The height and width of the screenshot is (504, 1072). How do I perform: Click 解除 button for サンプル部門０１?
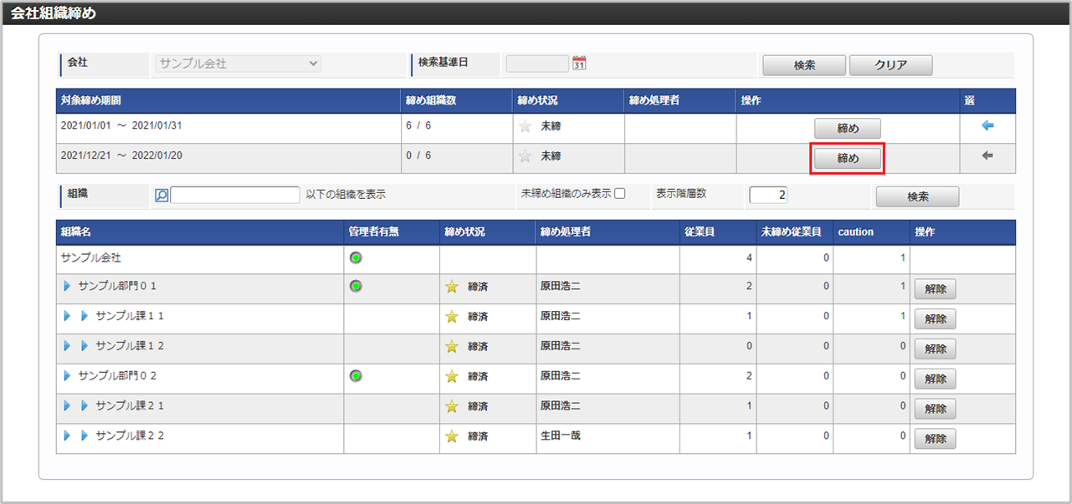[935, 289]
